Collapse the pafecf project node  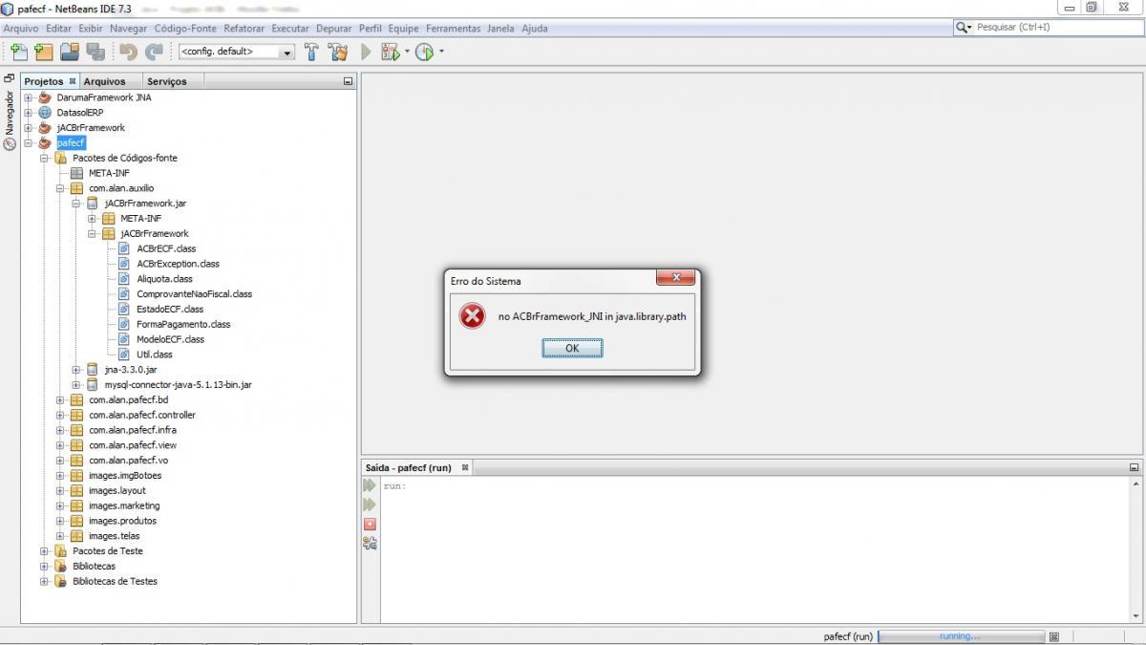coord(29,143)
